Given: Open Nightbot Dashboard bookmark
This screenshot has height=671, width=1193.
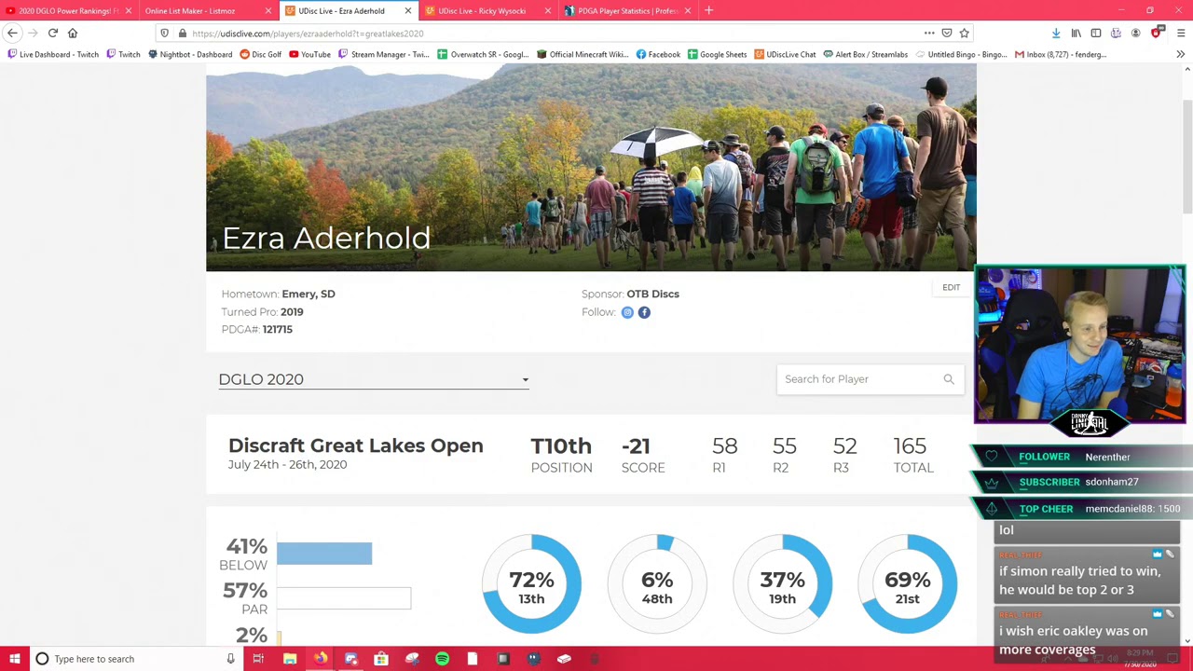Looking at the screenshot, I should (x=189, y=54).
